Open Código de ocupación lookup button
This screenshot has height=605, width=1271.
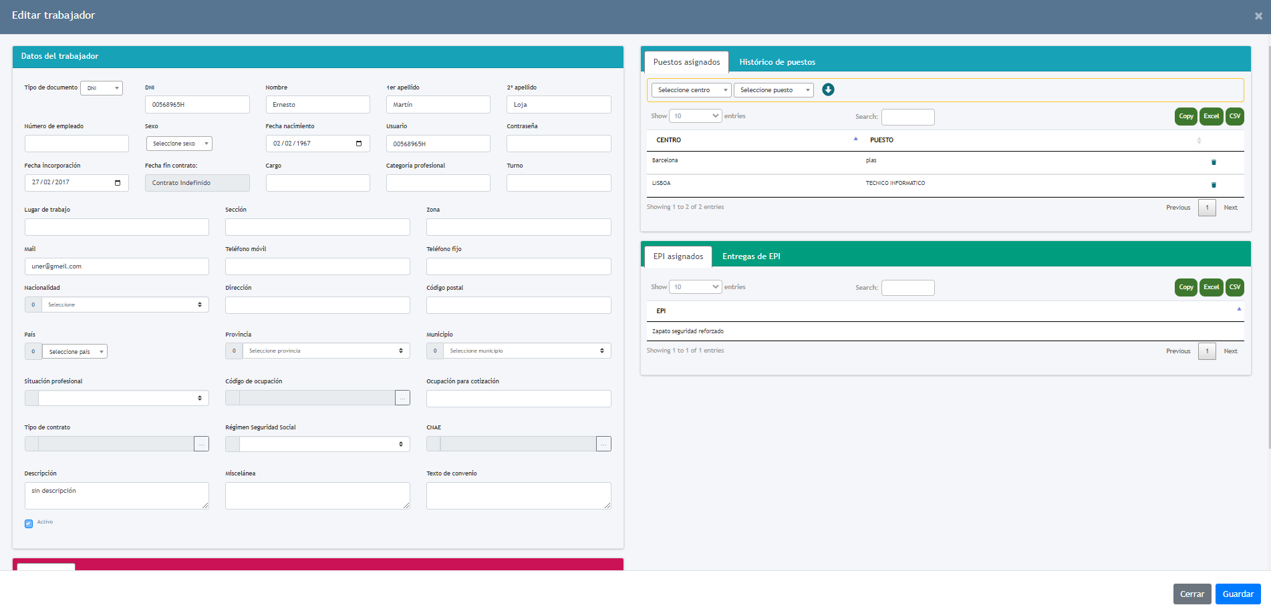pyautogui.click(x=402, y=398)
